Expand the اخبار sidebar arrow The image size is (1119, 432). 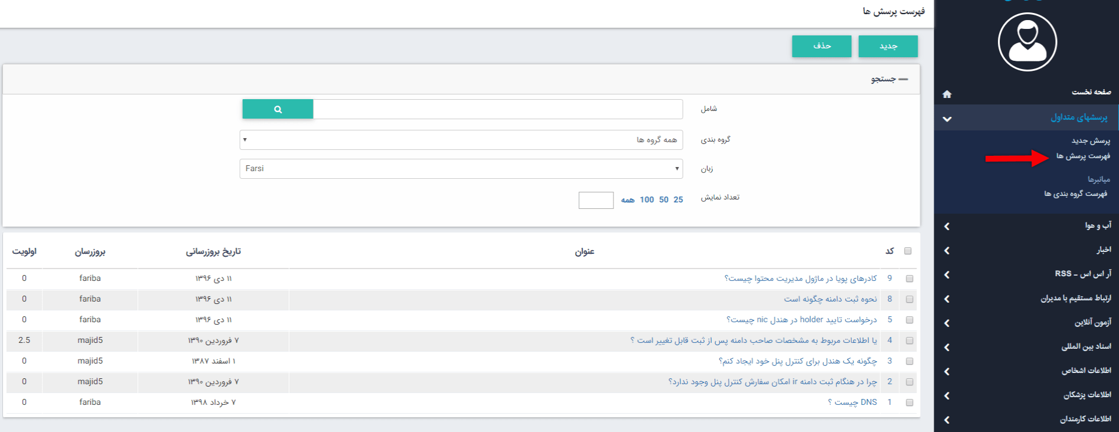tap(947, 251)
